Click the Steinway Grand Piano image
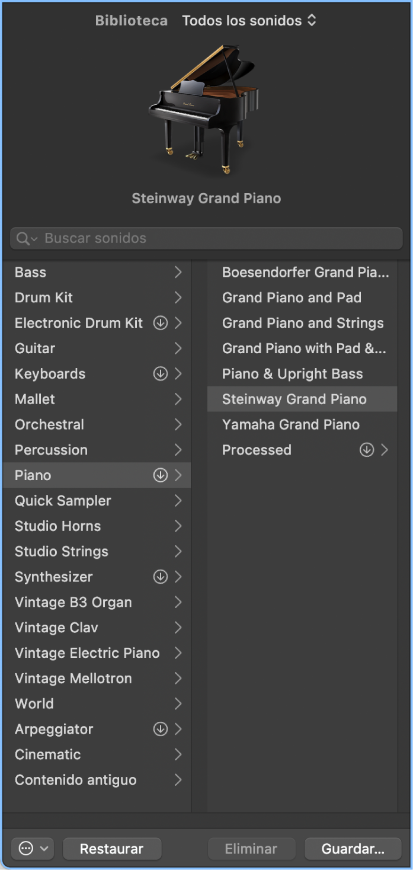 203,110
